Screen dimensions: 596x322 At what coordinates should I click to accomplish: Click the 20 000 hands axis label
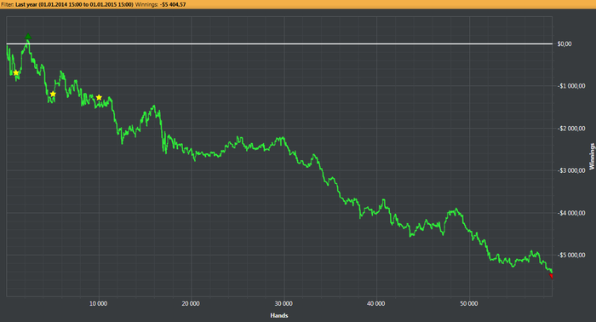click(191, 303)
